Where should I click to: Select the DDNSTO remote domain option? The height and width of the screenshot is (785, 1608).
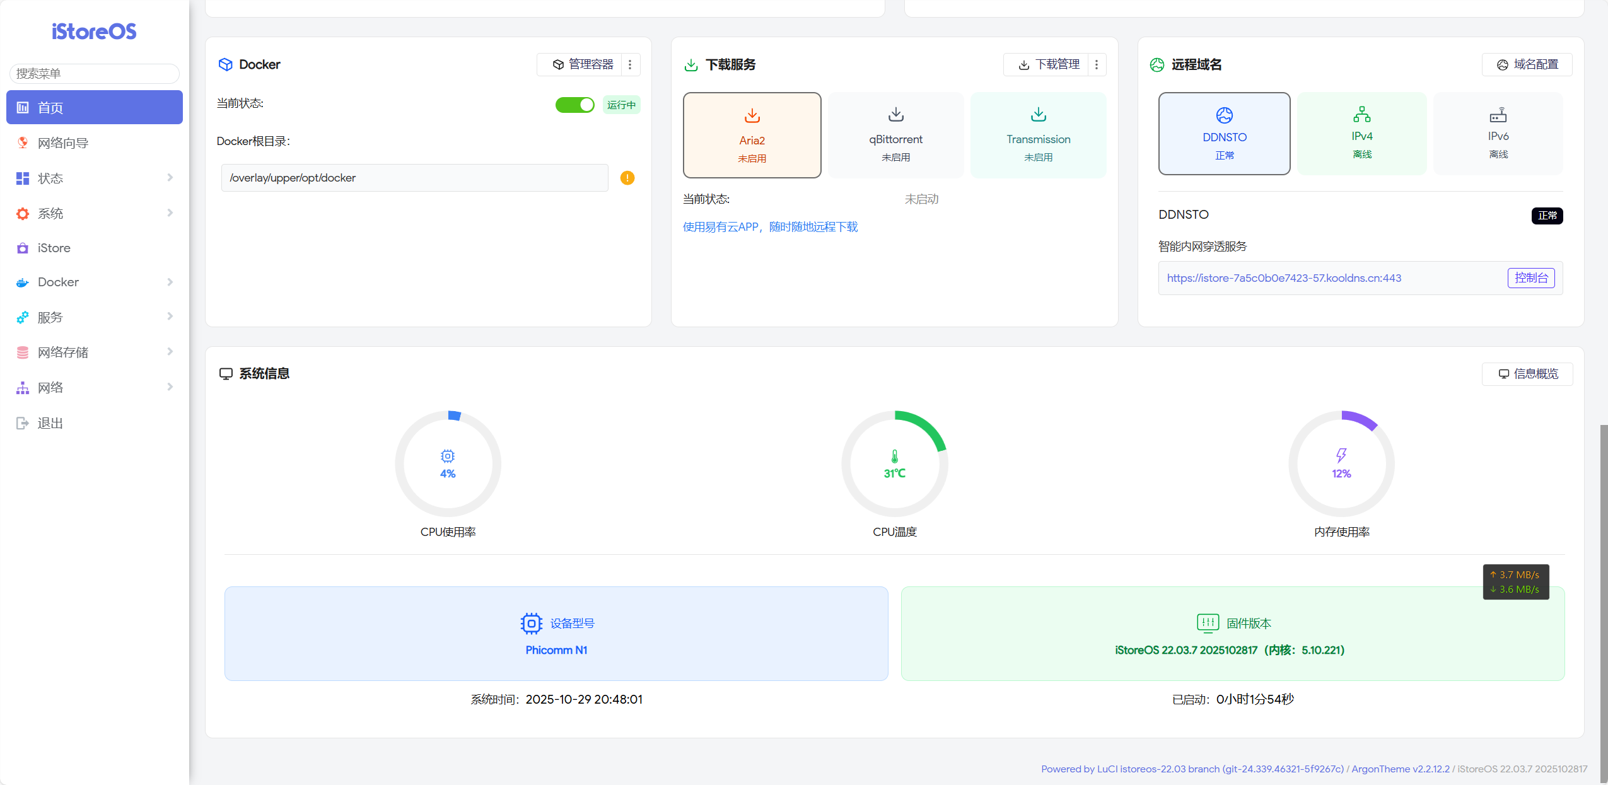[1224, 134]
